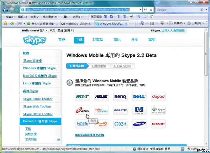This screenshot has width=210, height=153.
Task: Click the 下載 download nav button
Action: click(79, 40)
